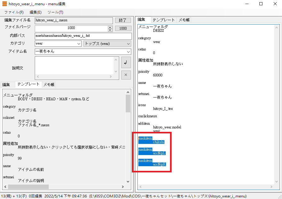Click the 編集ファイル名 input field

click(x=74, y=20)
